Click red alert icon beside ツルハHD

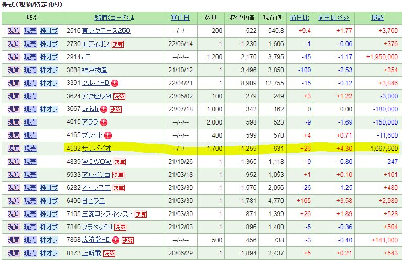[115, 83]
